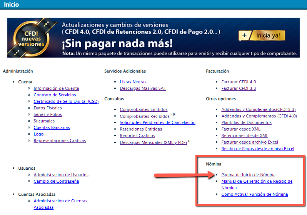Open Descargas Mensuales (XML y PDF)
Screen dimensions: 307x215
(153, 142)
